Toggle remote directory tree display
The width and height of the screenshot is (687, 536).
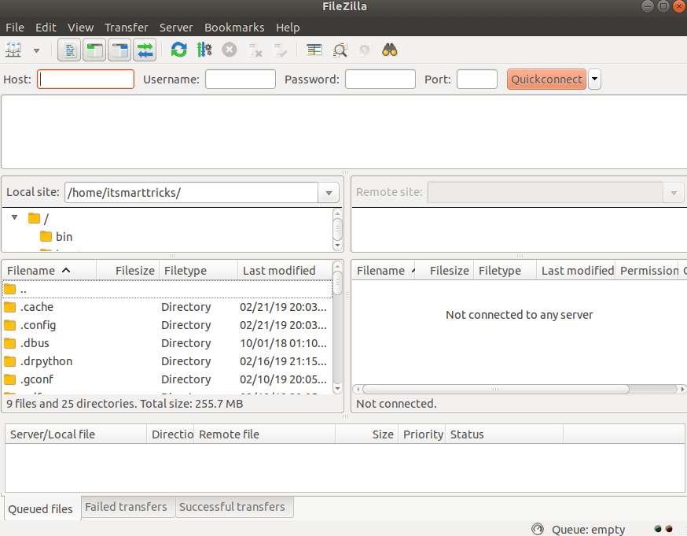[x=119, y=50]
